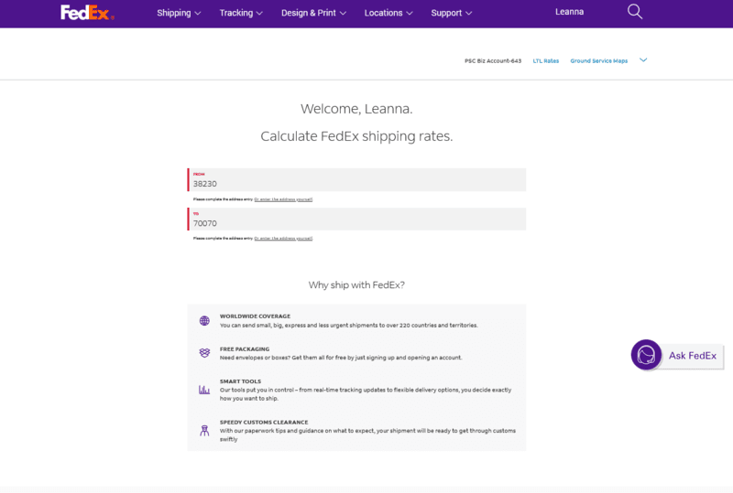Open the Leanna account menu

coord(569,12)
